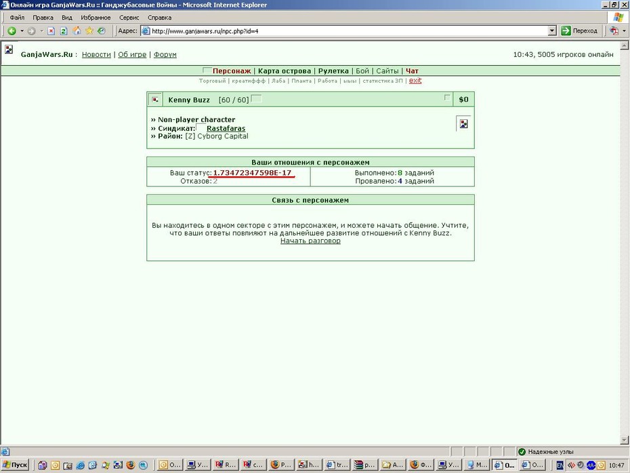
Task: Click the Торговый submenu link
Action: (x=213, y=81)
